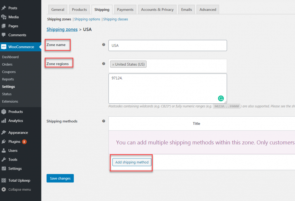The width and height of the screenshot is (295, 201).
Task: Switch to the Payments tab
Action: [x=125, y=10]
